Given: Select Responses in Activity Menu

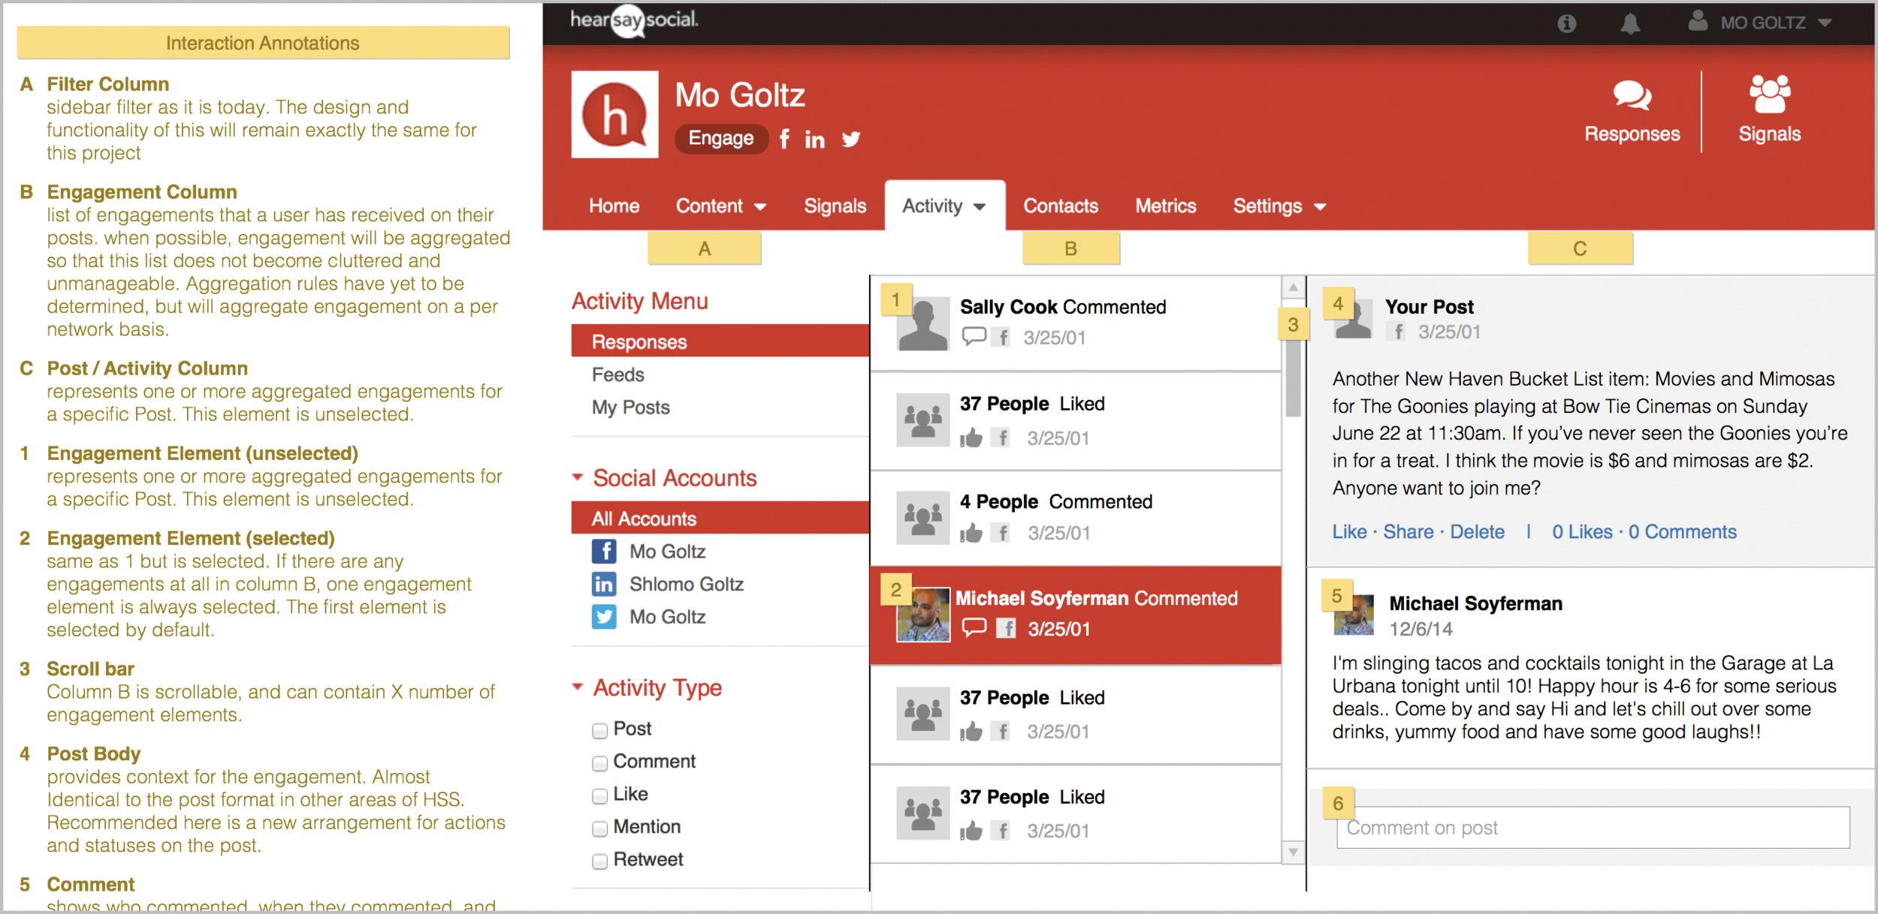Looking at the screenshot, I should 720,341.
